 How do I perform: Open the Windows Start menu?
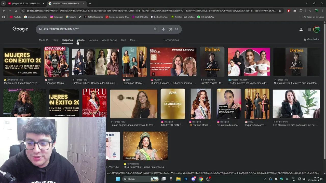click(118, 179)
